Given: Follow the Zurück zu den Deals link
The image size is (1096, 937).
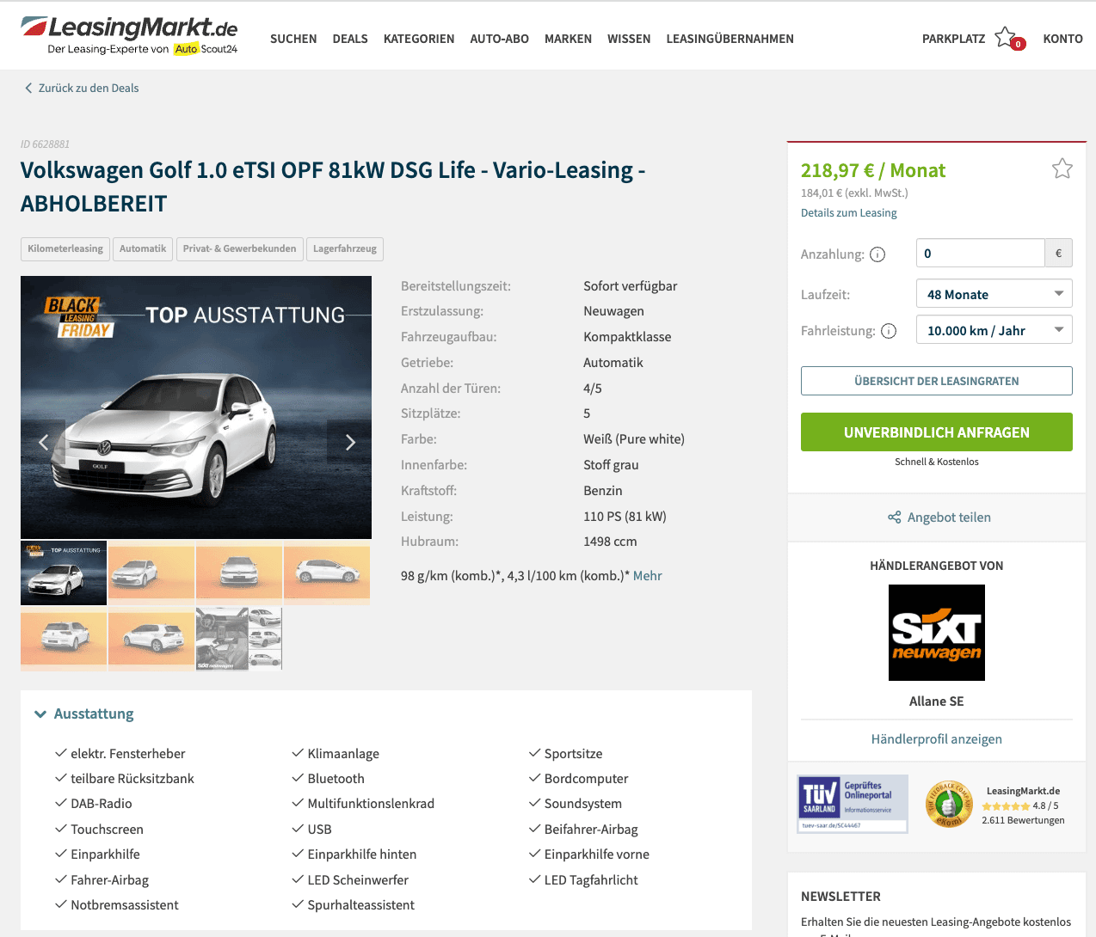Looking at the screenshot, I should coord(89,88).
